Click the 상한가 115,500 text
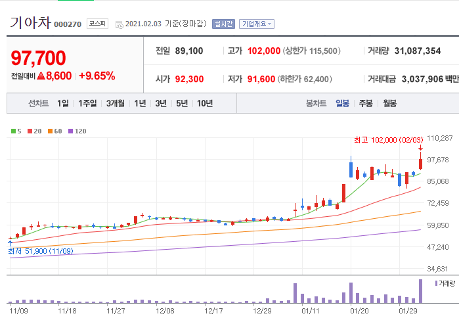The height and width of the screenshot is (322, 459). 311,51
